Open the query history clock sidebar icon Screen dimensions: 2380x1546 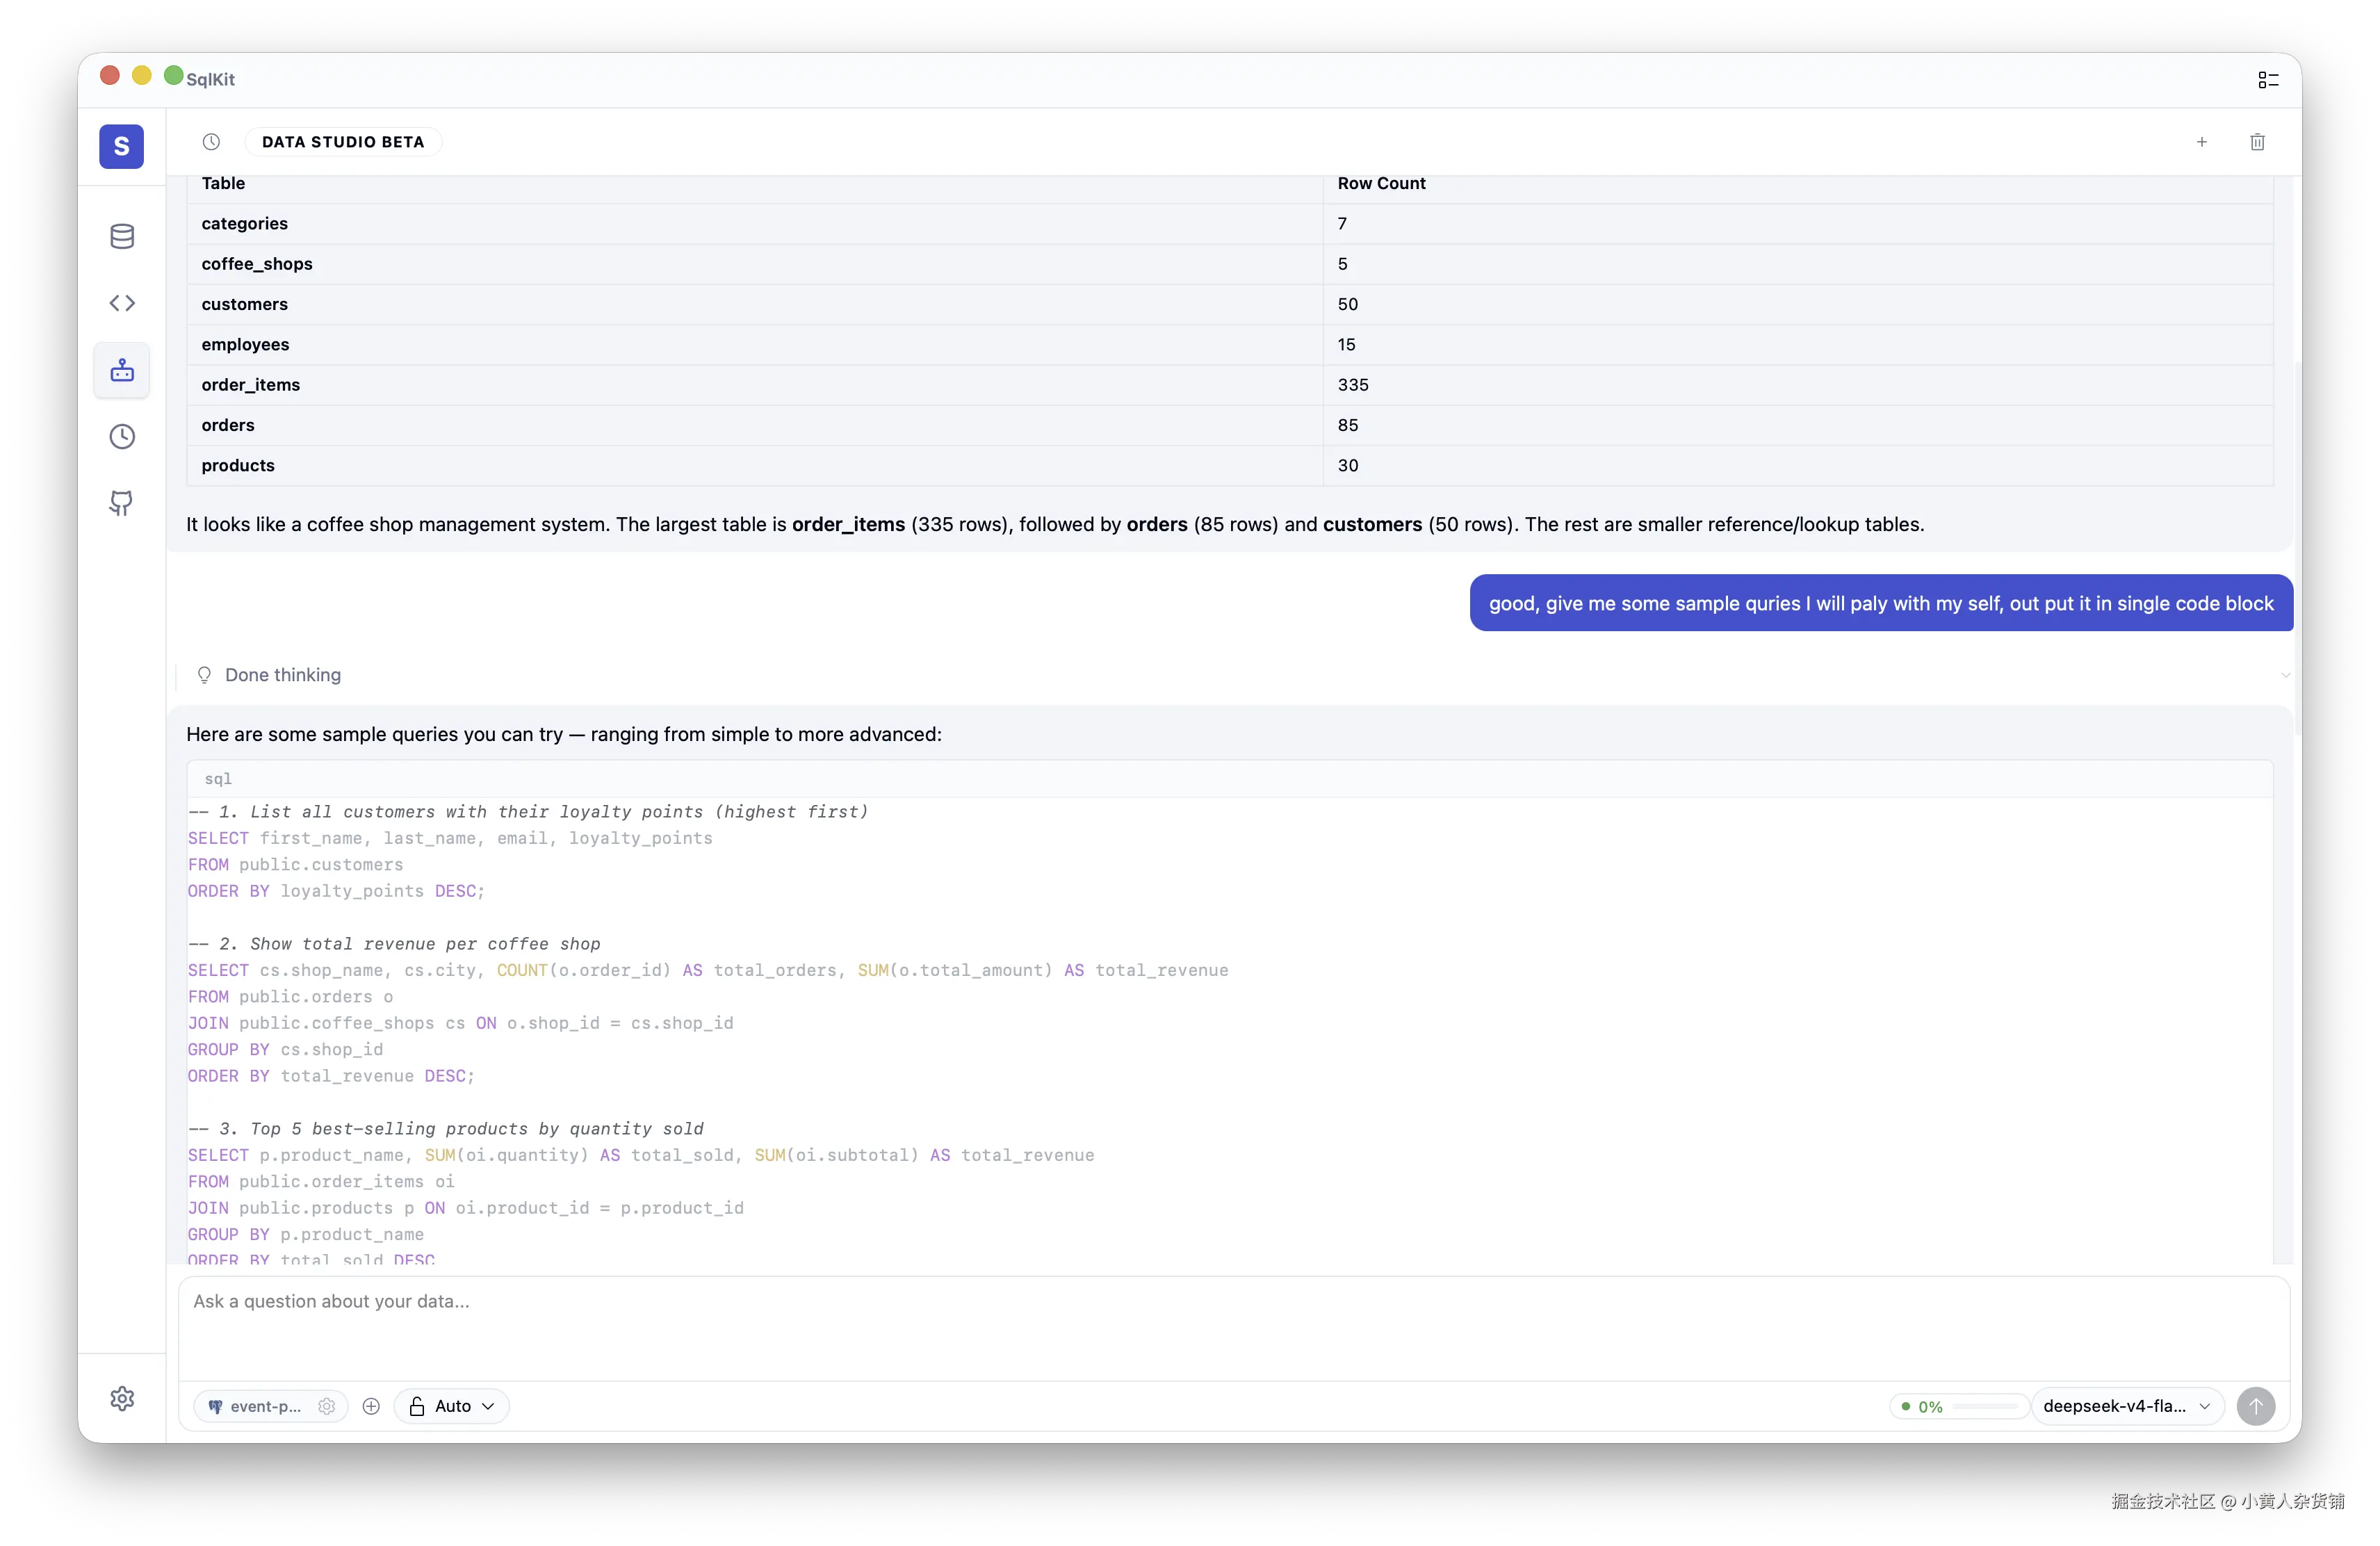(122, 437)
